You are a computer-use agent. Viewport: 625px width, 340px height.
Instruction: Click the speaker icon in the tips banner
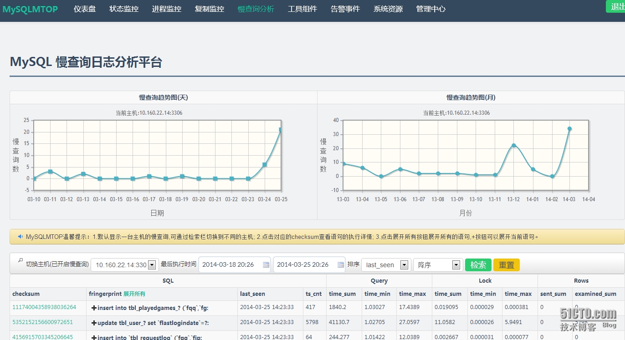[x=20, y=237]
